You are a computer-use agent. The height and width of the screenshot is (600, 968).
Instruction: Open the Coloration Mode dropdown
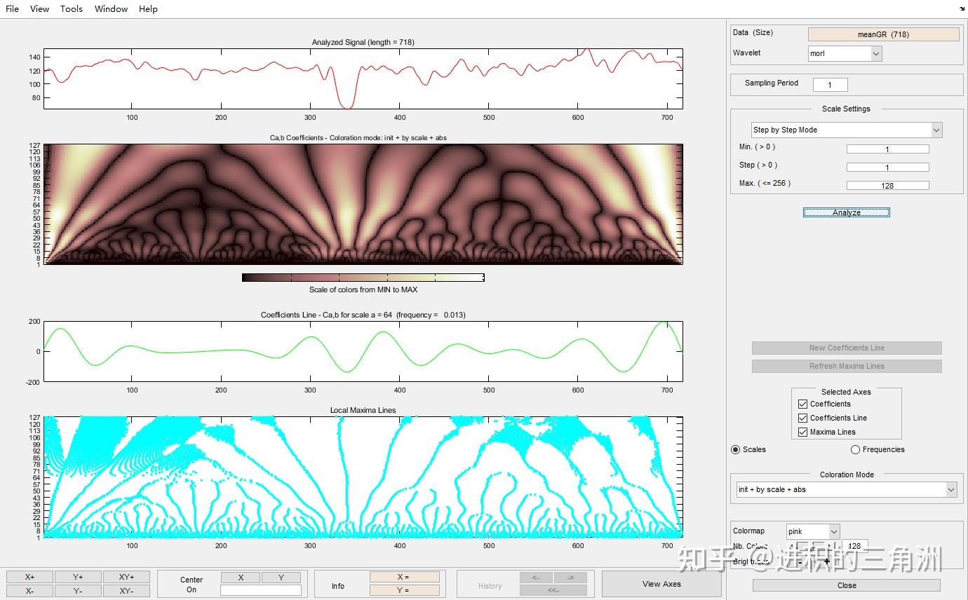(x=847, y=489)
